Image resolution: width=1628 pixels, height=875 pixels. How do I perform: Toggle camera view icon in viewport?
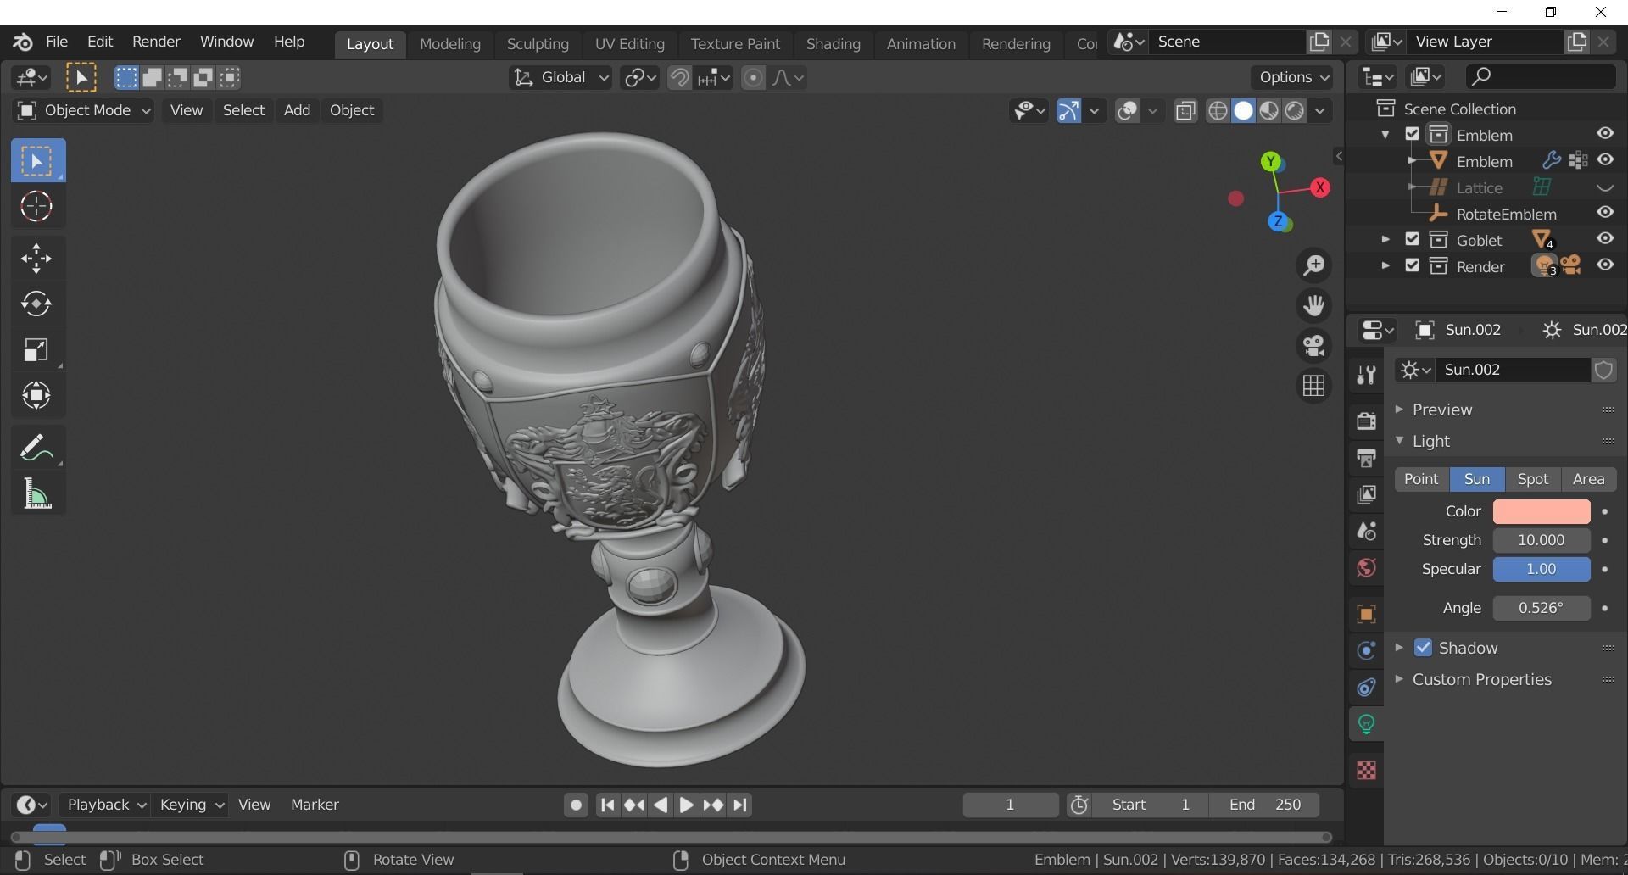[x=1314, y=345]
